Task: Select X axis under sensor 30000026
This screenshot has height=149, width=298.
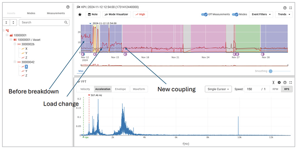Action: coord(26,48)
